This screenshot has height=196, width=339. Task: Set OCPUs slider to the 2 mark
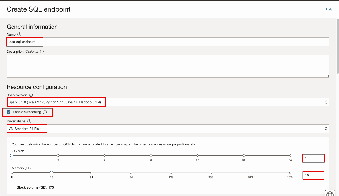[x=58, y=156]
